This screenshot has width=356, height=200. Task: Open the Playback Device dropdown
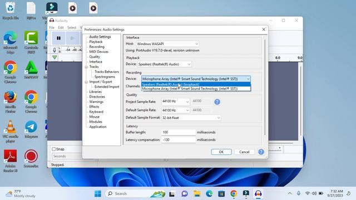[165, 64]
